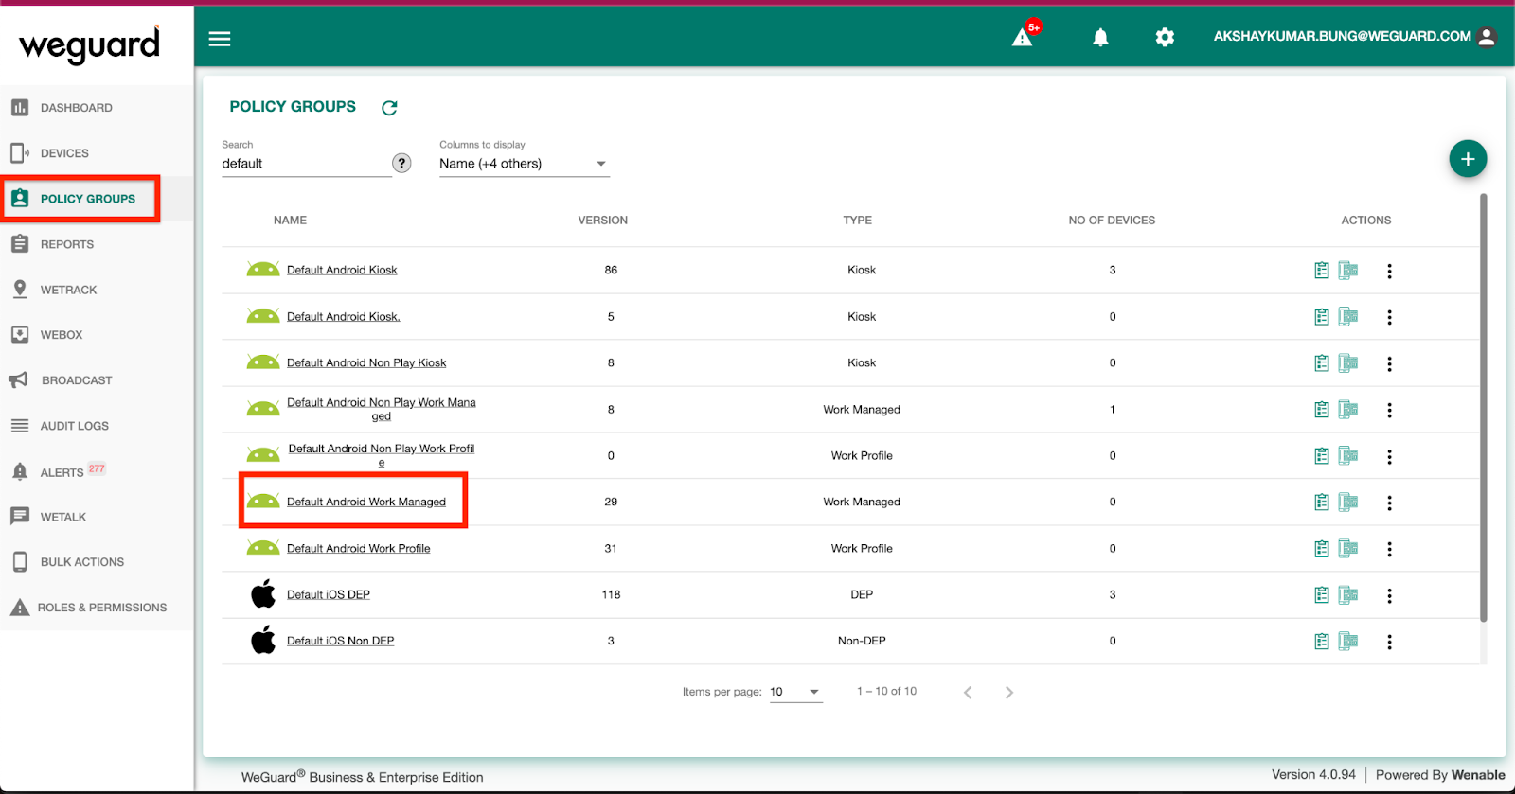This screenshot has width=1515, height=794.
Task: Go to the Dashboard section
Action: 76,108
